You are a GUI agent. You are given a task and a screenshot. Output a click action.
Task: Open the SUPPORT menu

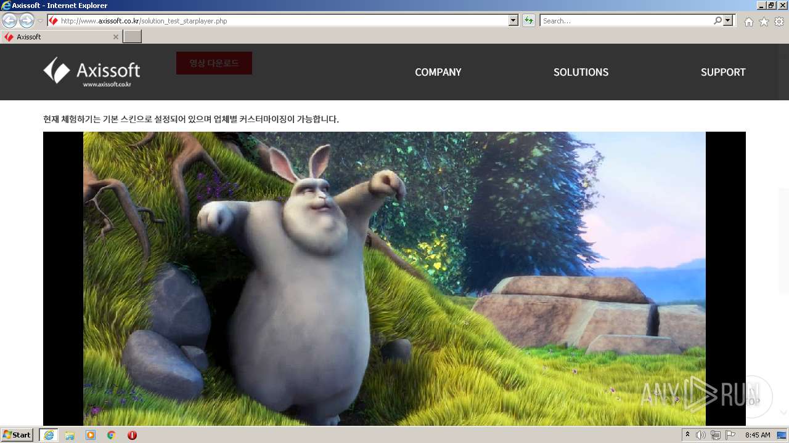coord(723,72)
